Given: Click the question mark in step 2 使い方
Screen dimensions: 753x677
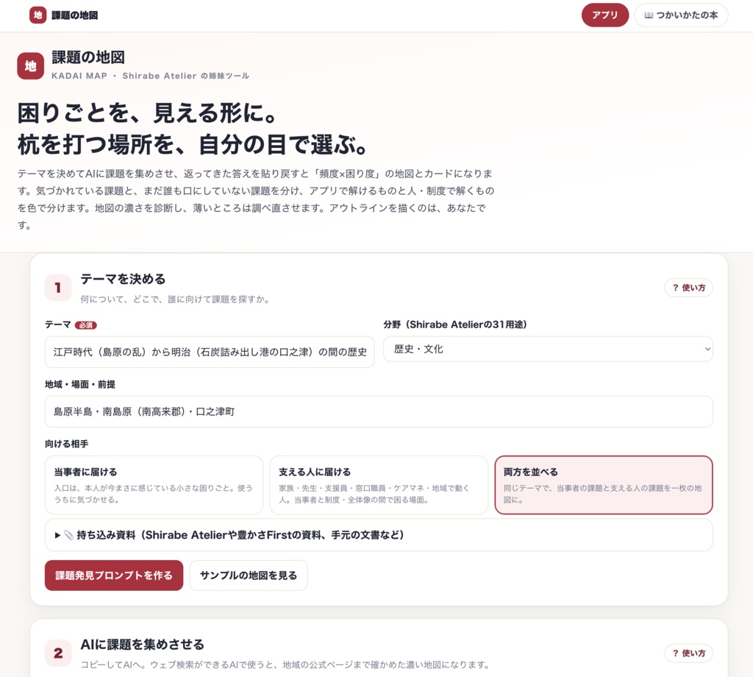Looking at the screenshot, I should pos(675,653).
